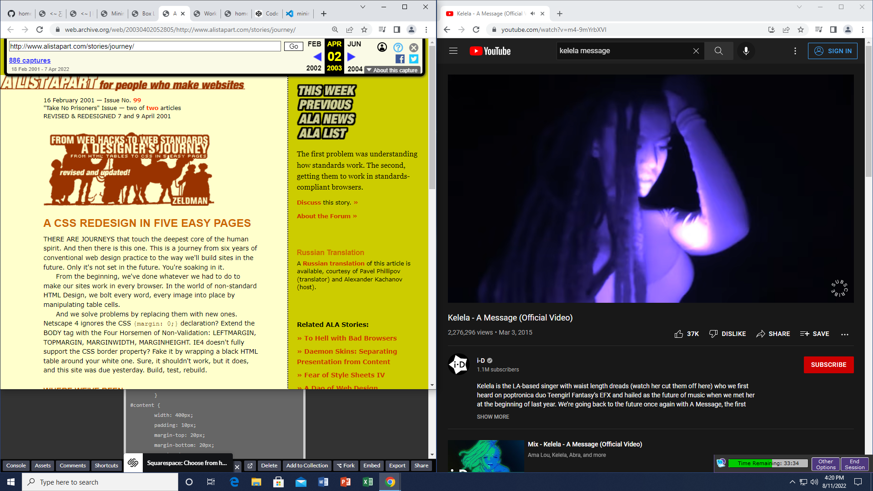Viewport: 873px width, 491px height.
Task: Toggle the Chrome side panel in the left browser
Action: (x=396, y=30)
